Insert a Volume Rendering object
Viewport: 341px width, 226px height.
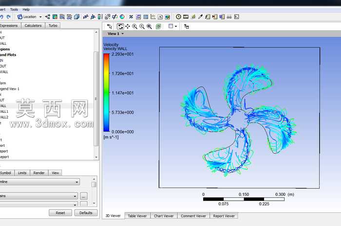[76, 17]
